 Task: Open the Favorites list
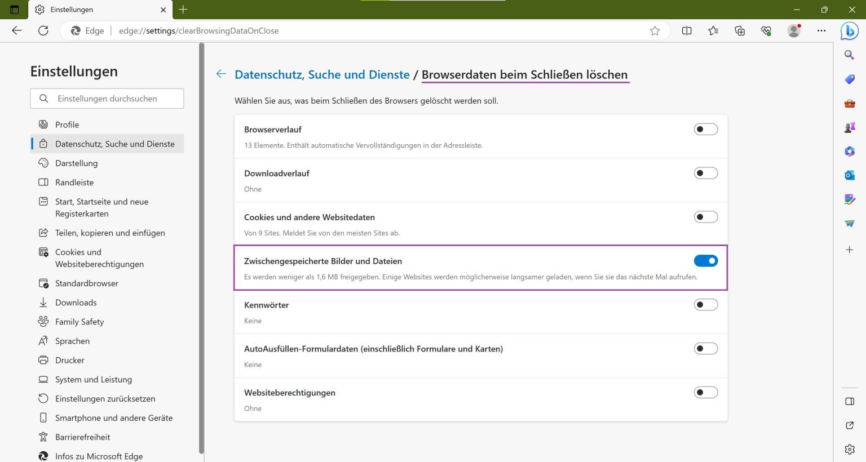point(713,30)
